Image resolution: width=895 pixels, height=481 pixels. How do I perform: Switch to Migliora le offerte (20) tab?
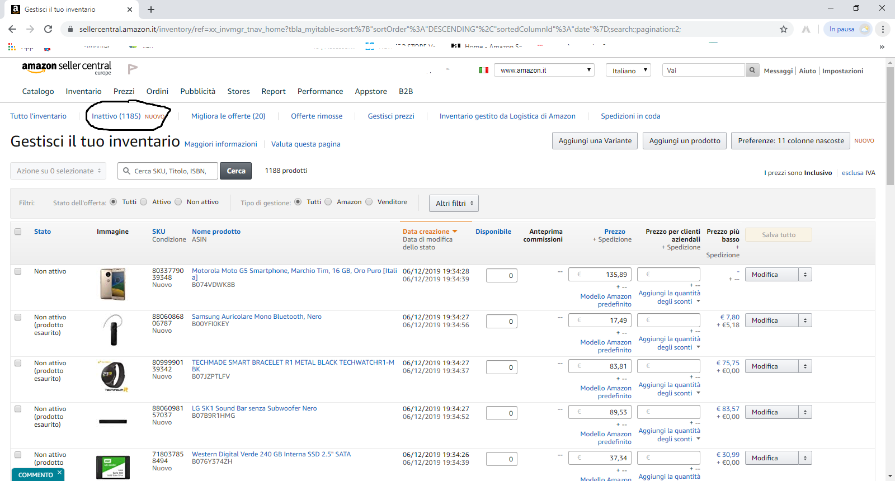pos(228,116)
